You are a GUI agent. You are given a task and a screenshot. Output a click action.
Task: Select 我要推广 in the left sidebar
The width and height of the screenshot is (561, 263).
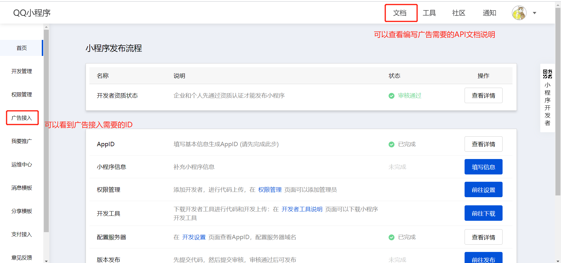tap(22, 141)
